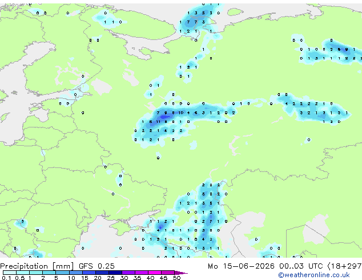Viewport: 362px width, 280px height.
Task: Click legend color box between 25 and 30
Action: tap(115, 273)
